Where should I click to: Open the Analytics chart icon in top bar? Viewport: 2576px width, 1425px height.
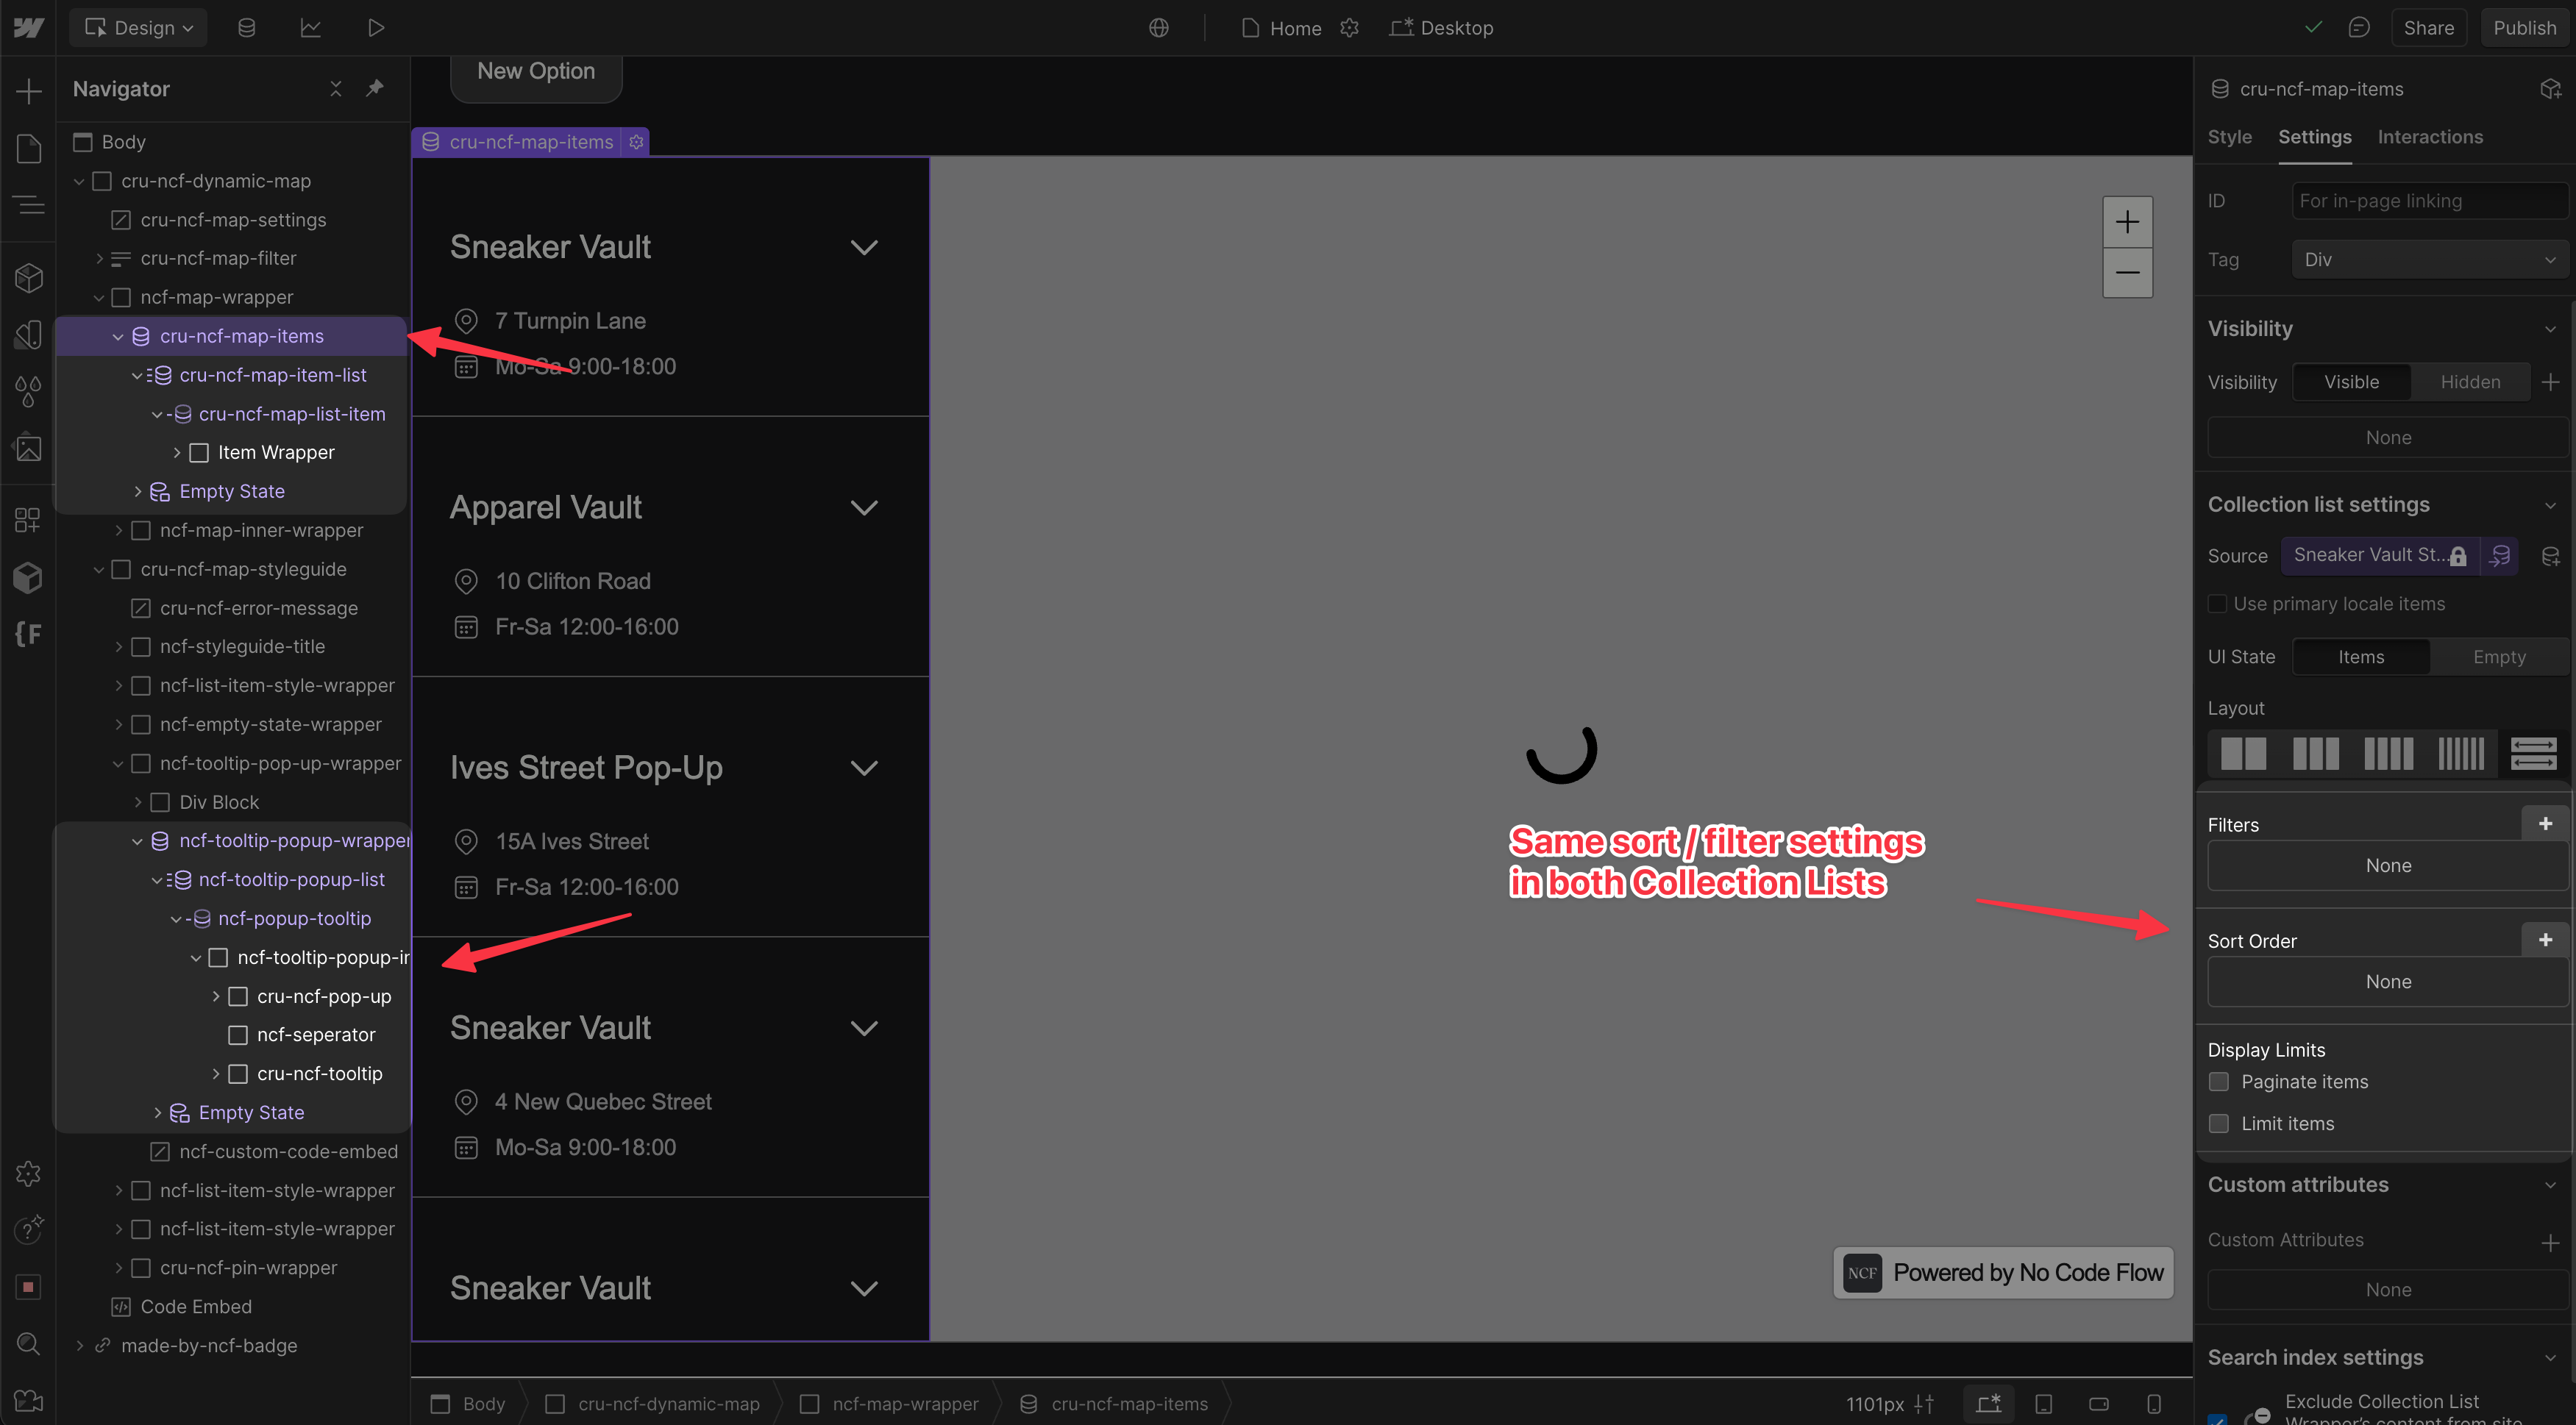310,28
